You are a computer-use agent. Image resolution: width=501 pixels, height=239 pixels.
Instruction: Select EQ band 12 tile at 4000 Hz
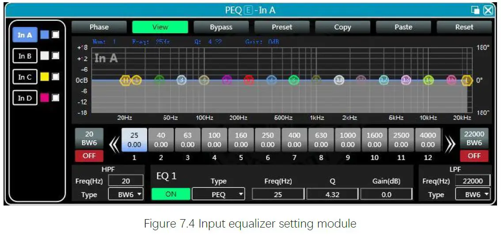click(428, 140)
